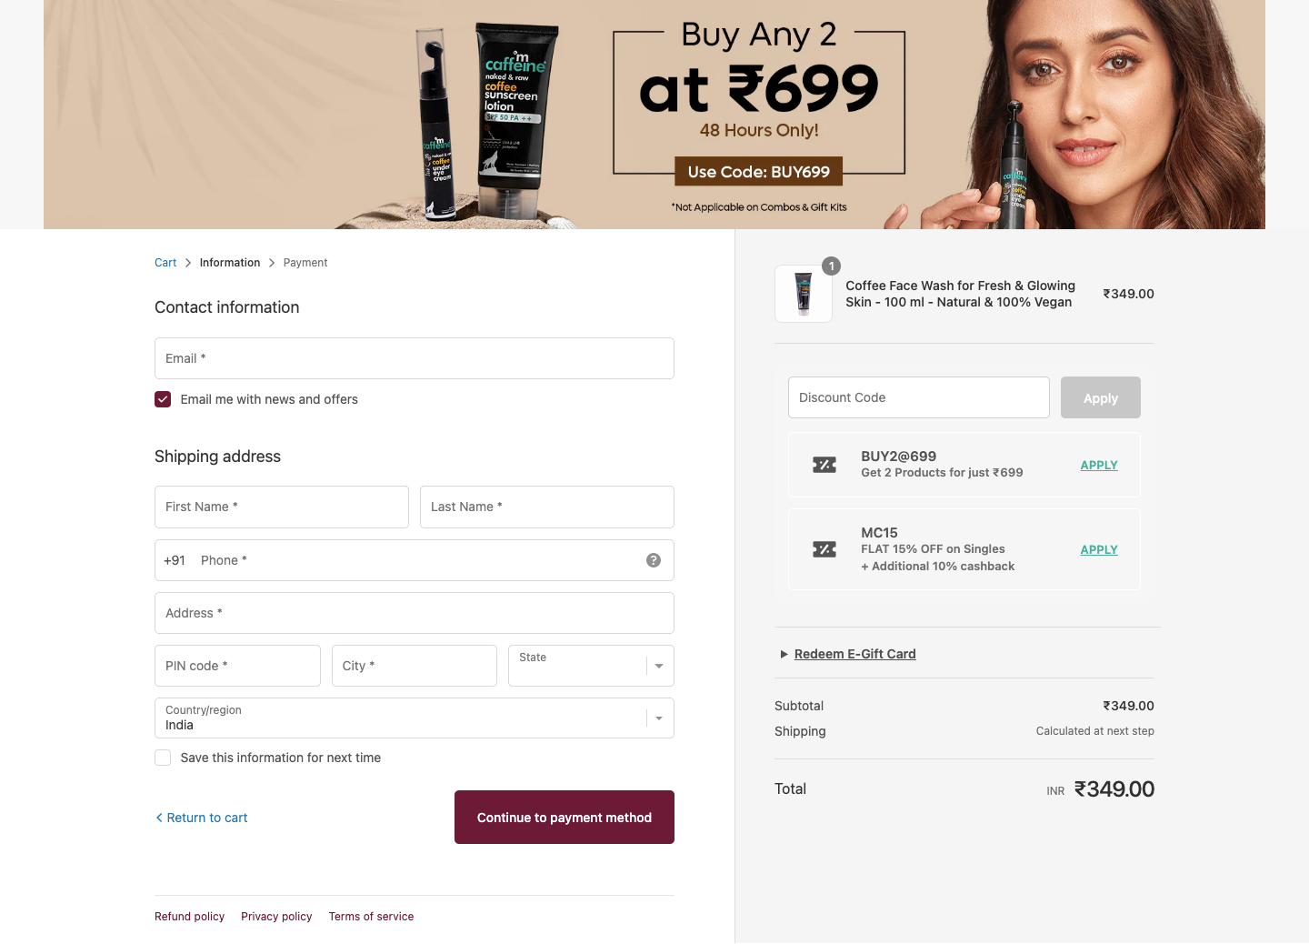
Task: Click the chevron arrow after Cart breadcrumb
Action: click(x=188, y=263)
